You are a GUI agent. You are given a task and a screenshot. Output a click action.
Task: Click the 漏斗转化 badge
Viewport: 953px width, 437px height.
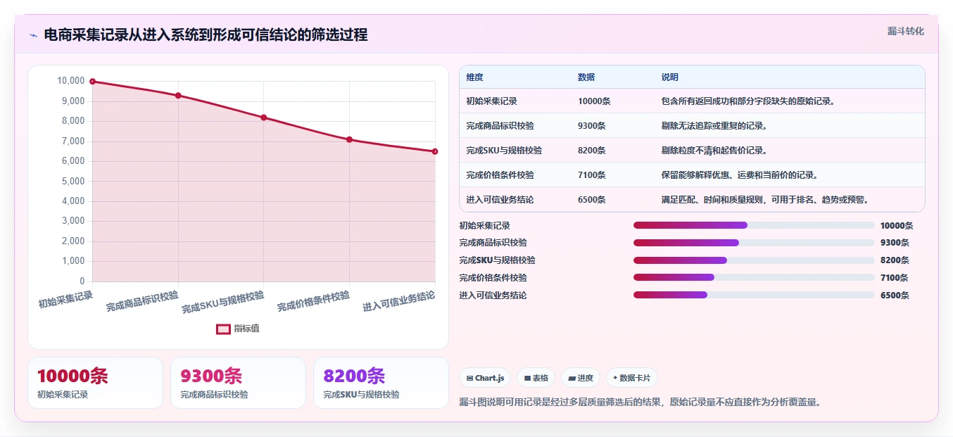tap(905, 31)
